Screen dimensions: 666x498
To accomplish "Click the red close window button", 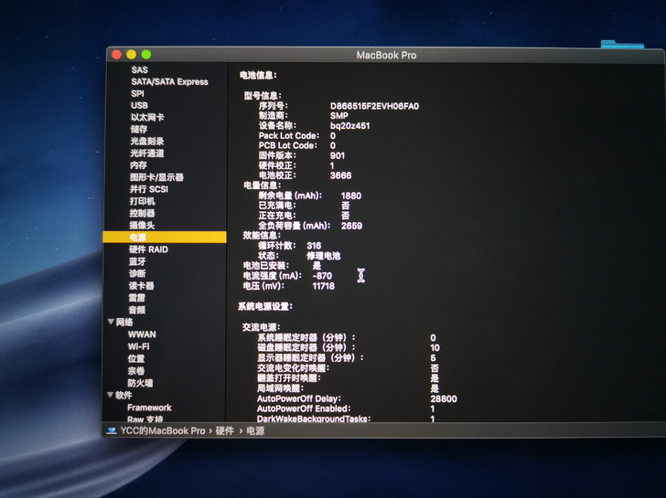I will [x=116, y=55].
